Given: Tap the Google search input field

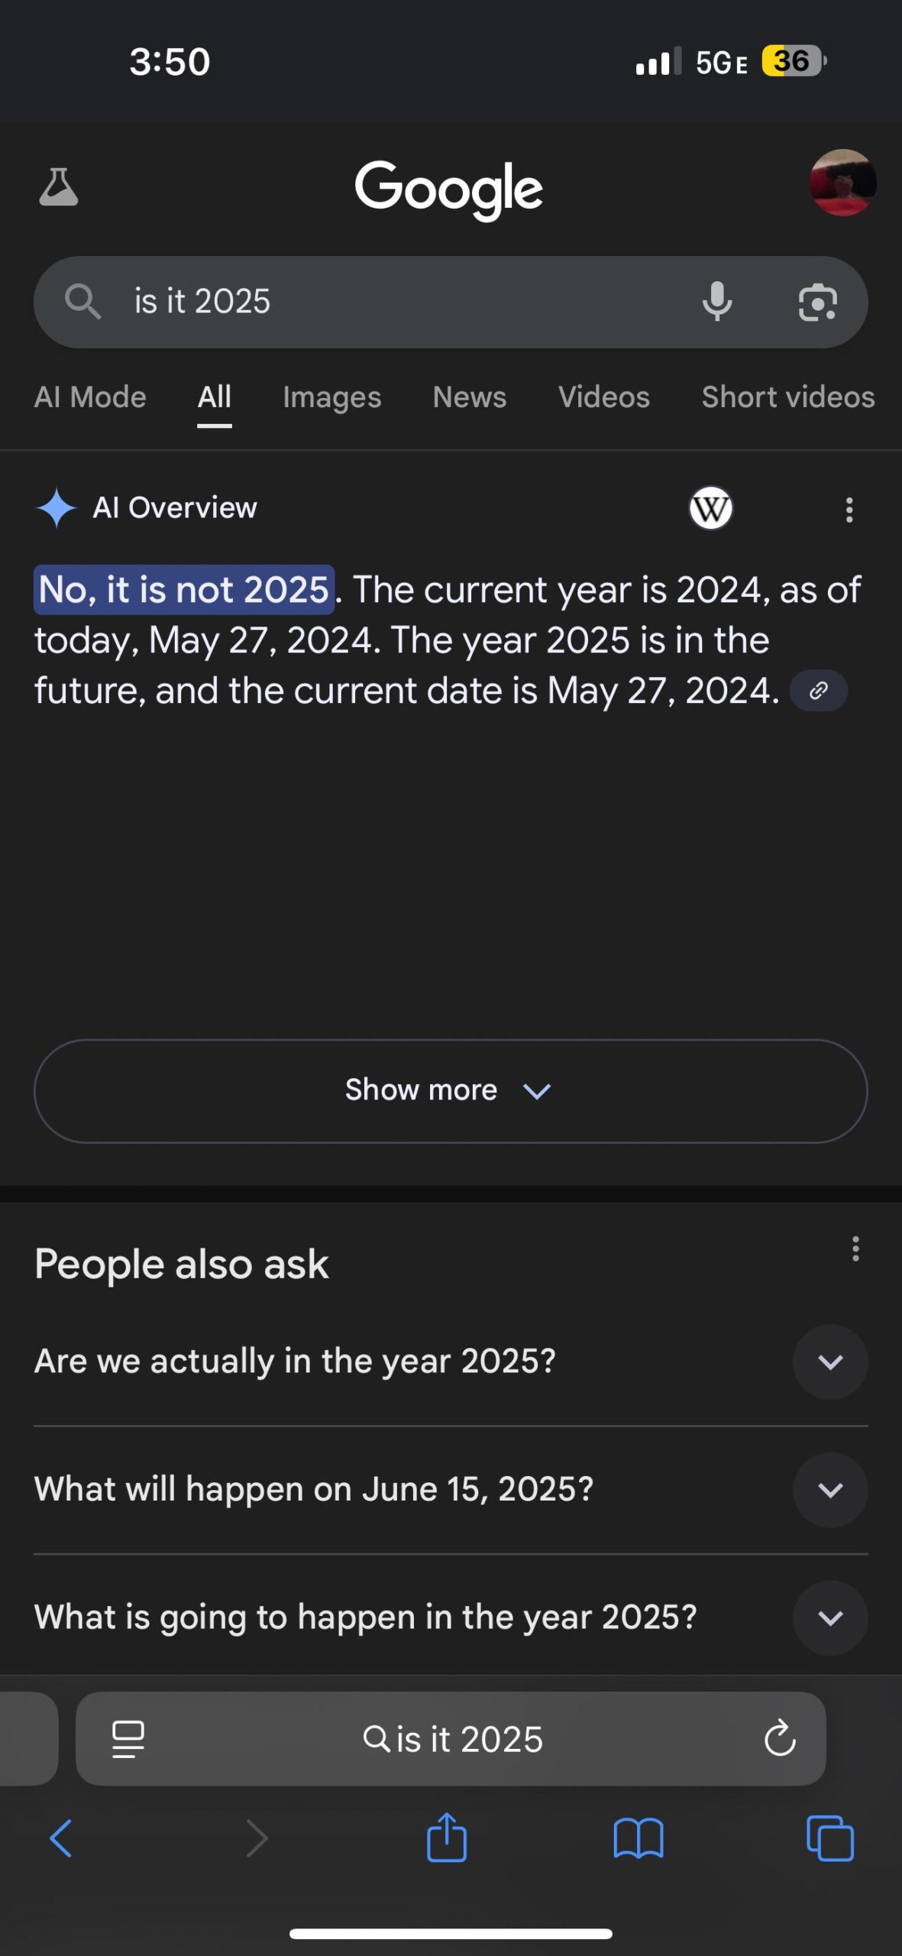Looking at the screenshot, I should click(397, 302).
